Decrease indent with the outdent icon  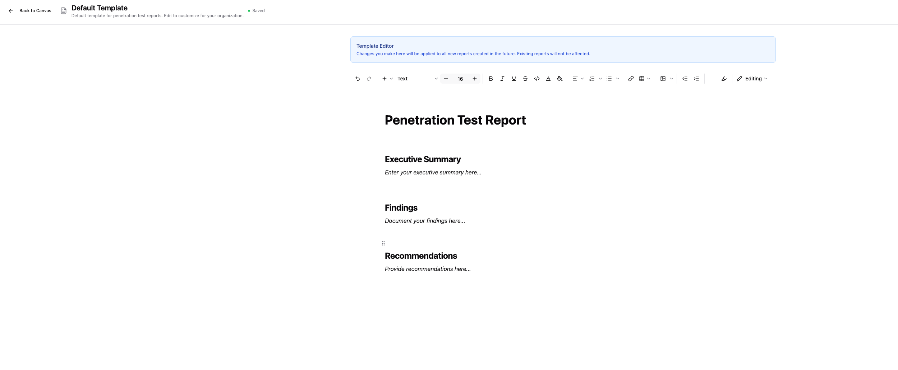685,79
